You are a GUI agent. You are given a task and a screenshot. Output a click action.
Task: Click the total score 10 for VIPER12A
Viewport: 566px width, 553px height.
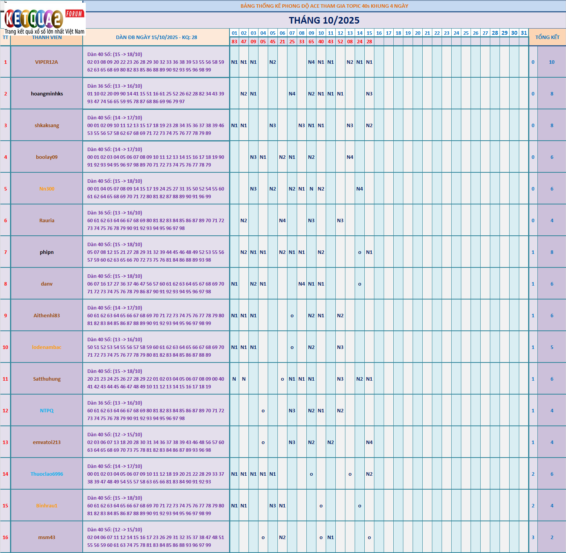[552, 62]
